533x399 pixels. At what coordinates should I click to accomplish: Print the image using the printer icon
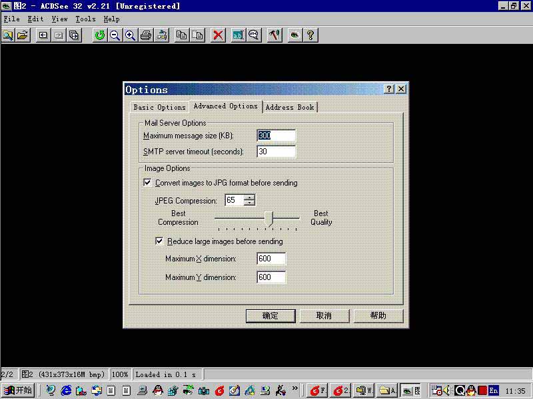(x=146, y=35)
